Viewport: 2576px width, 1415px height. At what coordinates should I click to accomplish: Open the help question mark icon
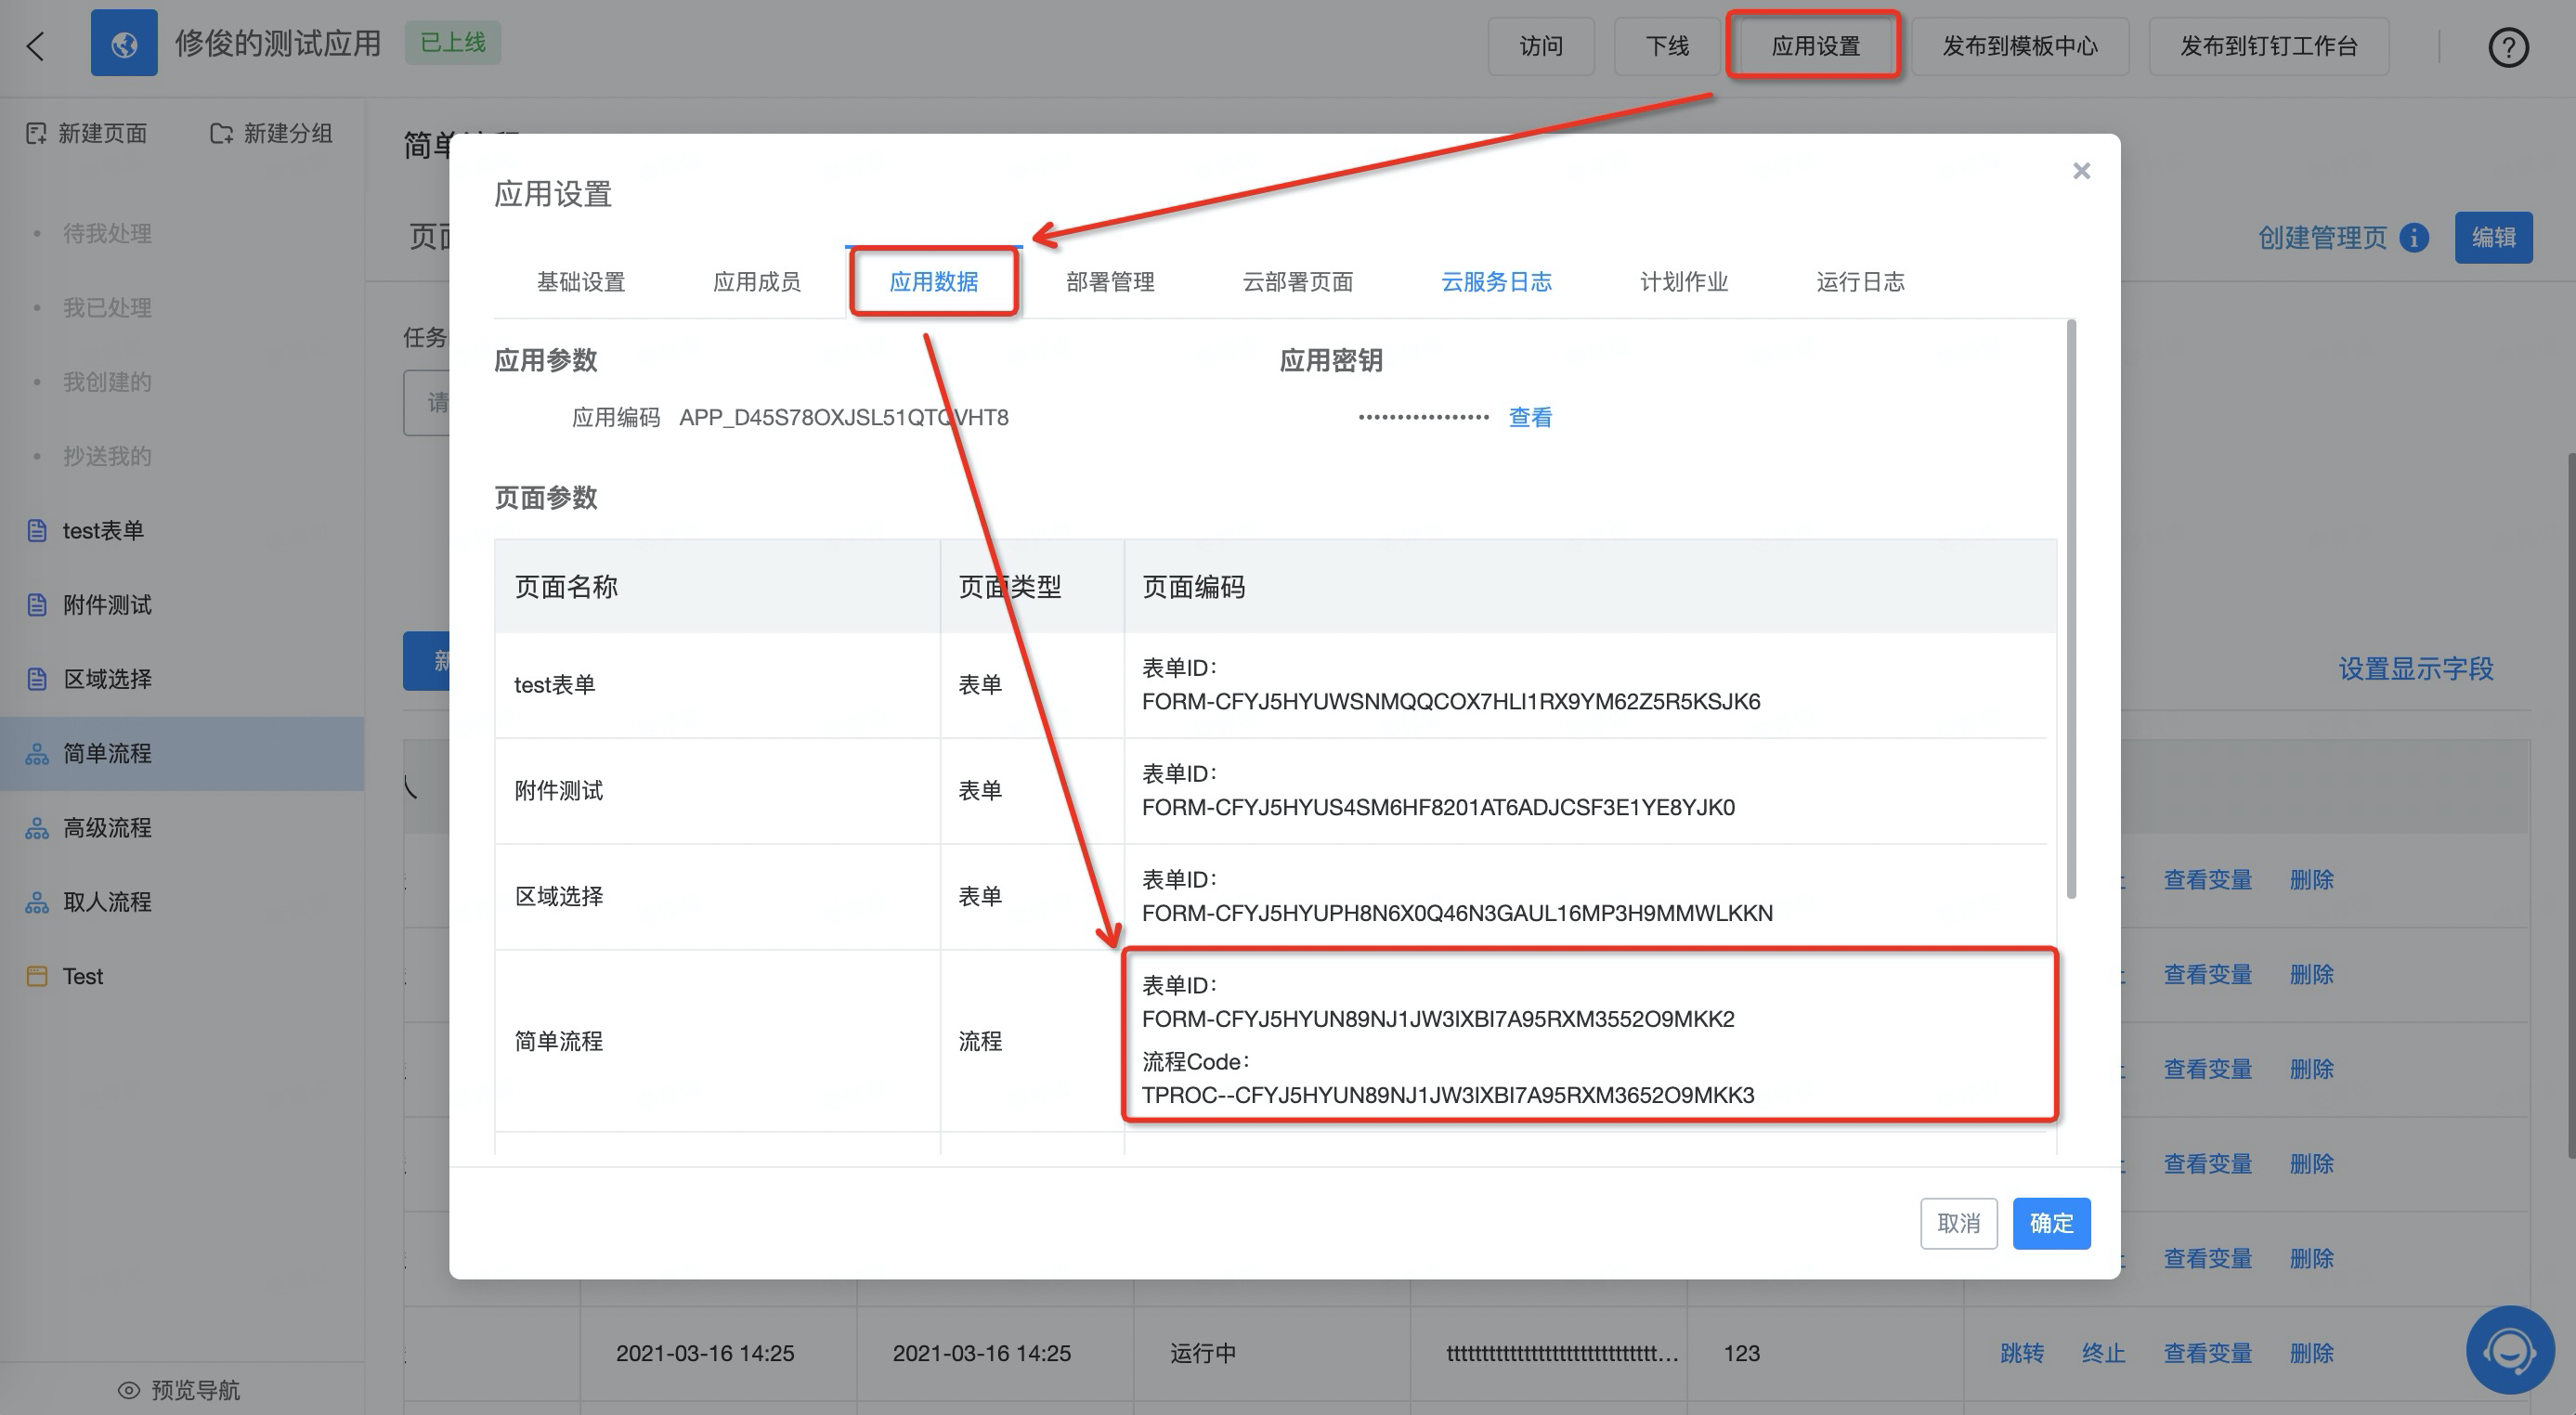[x=2508, y=47]
